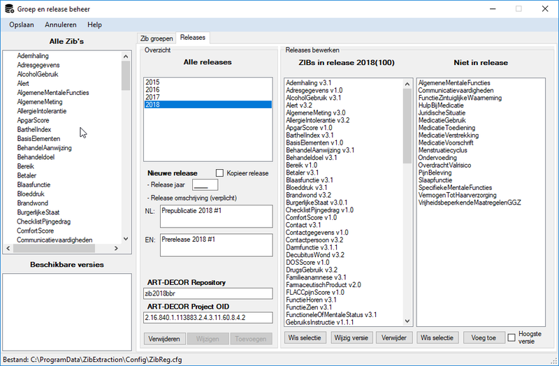Switch to the Zib groepen tab
The height and width of the screenshot is (366, 559).
pos(157,38)
